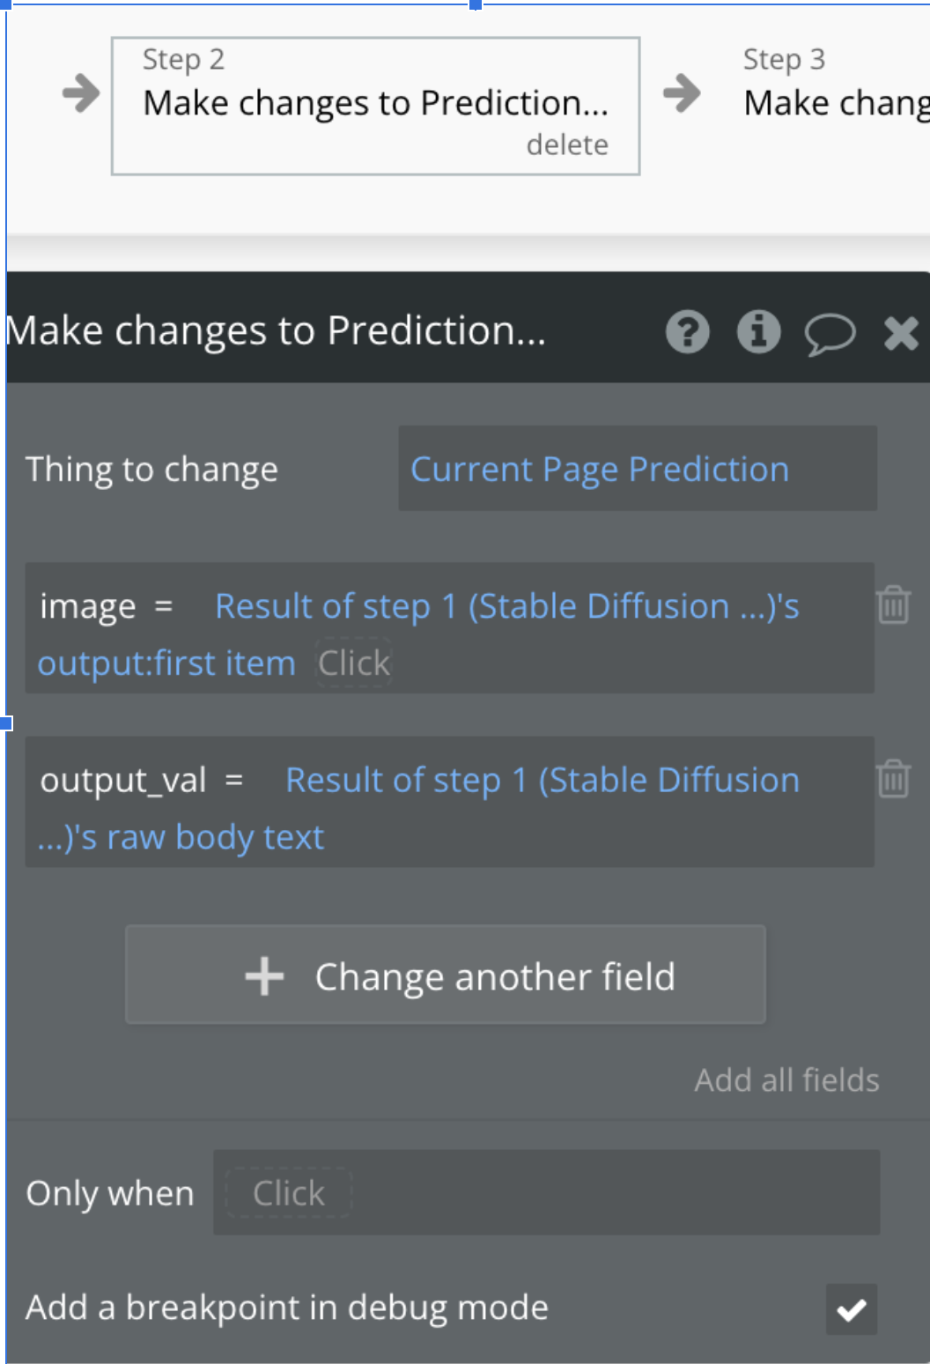The height and width of the screenshot is (1364, 930).
Task: Click placeholder after output:first item
Action: pos(353,663)
